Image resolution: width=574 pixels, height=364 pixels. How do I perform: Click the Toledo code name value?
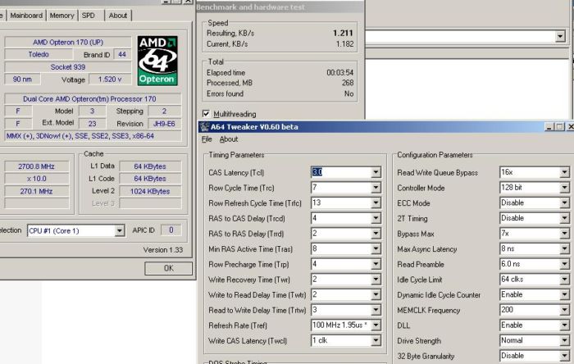click(x=39, y=54)
